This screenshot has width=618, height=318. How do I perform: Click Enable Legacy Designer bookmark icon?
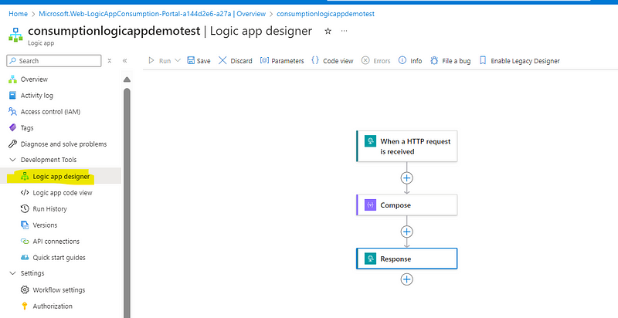[x=482, y=61]
